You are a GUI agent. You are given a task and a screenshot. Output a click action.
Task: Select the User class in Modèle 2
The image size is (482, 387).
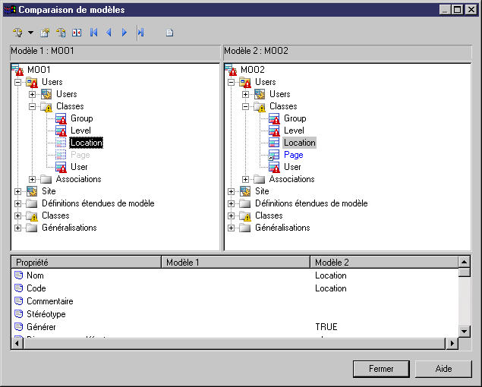pos(292,167)
